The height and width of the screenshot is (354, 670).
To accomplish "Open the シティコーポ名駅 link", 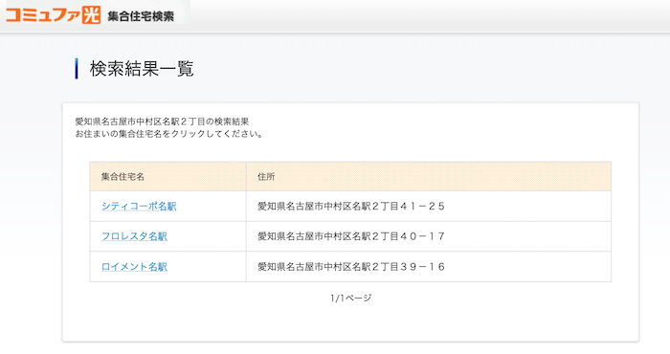I will click(139, 207).
